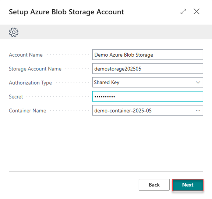The width and height of the screenshot is (212, 199).
Task: Click the demostorage202505 text
Action: coord(118,69)
